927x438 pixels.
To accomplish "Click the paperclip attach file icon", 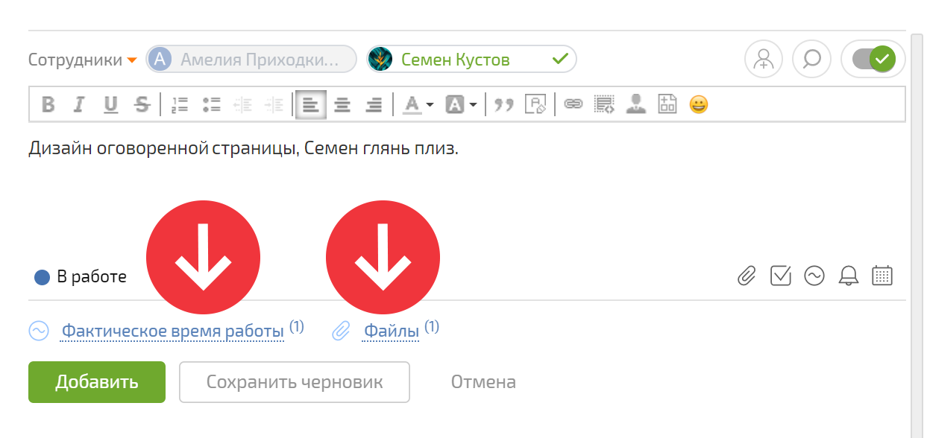I will click(747, 276).
